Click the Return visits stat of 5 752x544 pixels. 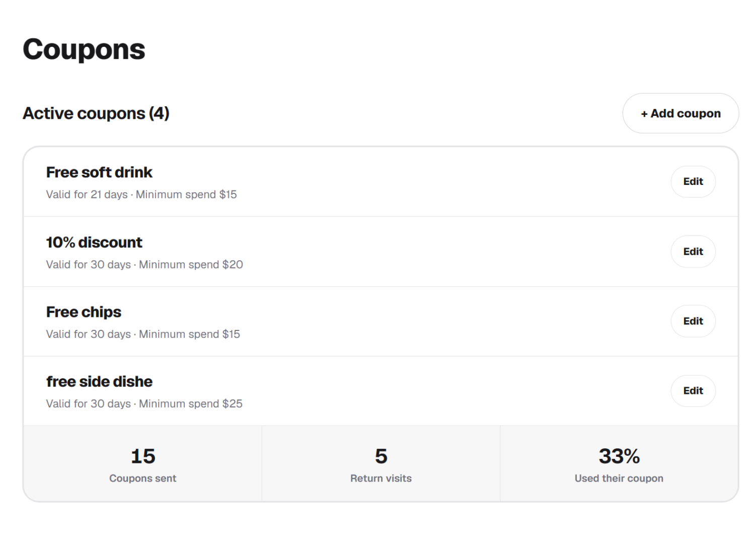381,463
